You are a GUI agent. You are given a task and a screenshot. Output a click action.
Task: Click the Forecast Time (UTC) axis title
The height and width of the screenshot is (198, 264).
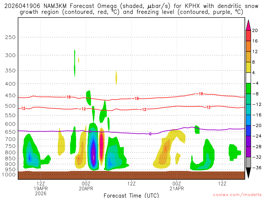click(x=131, y=195)
